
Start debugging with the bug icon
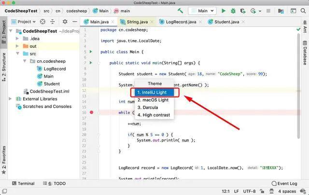pos(233,11)
